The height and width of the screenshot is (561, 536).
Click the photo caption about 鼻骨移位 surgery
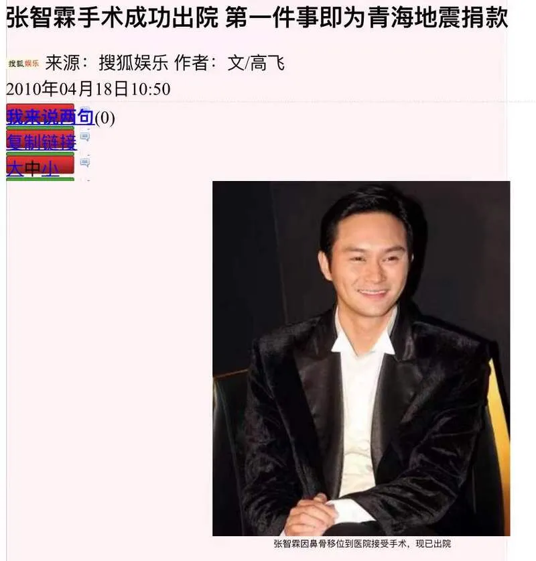[x=362, y=544]
